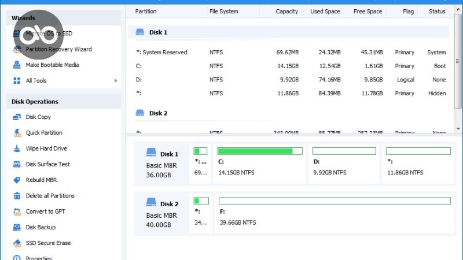Click 1.61GB free space cell of C:
The image size is (463, 260).
[x=373, y=66]
